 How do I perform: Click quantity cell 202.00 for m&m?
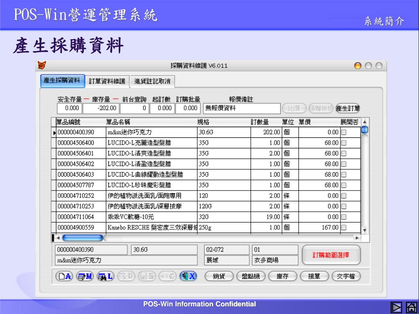[266, 132]
